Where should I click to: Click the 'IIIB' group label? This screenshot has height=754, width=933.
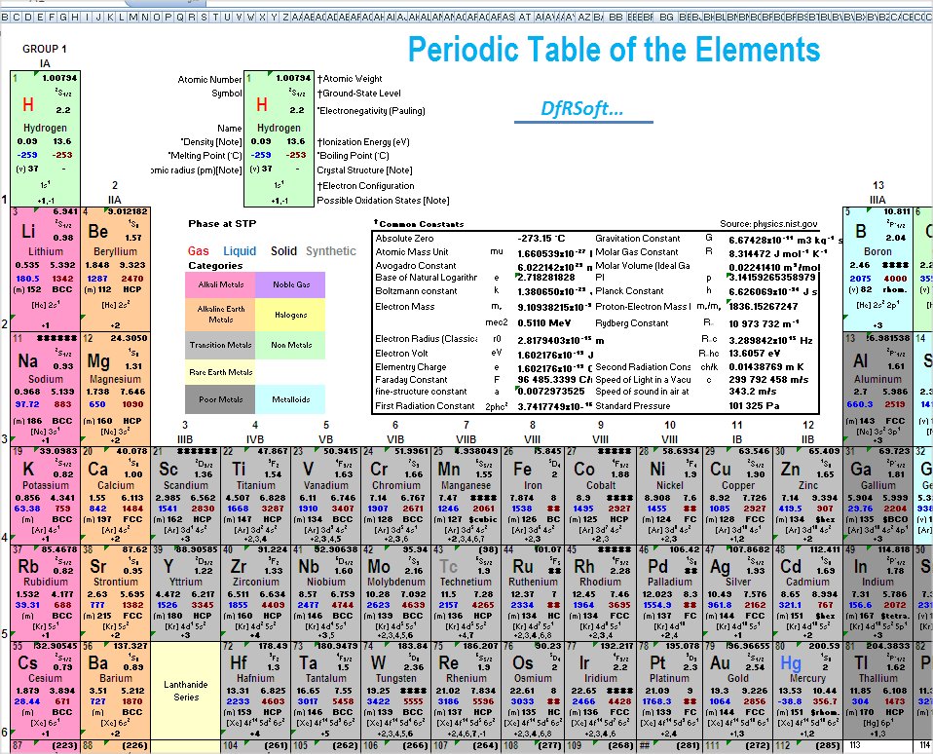pos(185,439)
